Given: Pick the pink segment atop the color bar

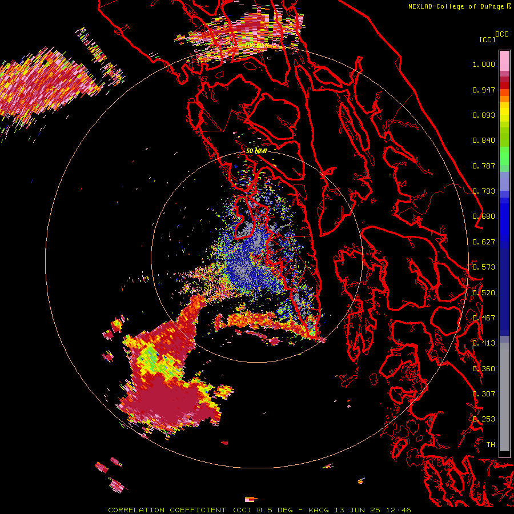Looking at the screenshot, I should point(504,61).
